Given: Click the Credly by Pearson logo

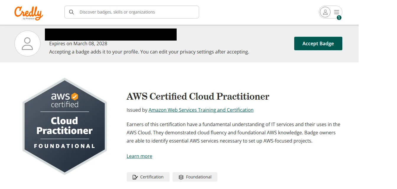Looking at the screenshot, I should point(29,13).
